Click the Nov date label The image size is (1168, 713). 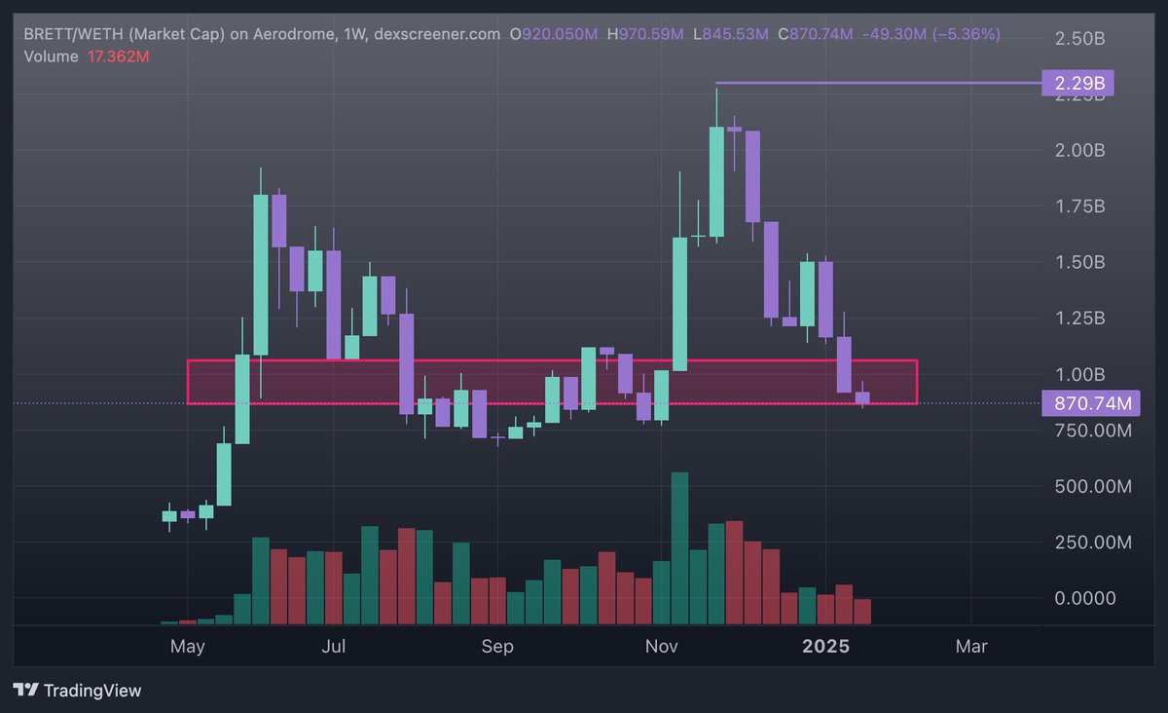click(x=661, y=647)
